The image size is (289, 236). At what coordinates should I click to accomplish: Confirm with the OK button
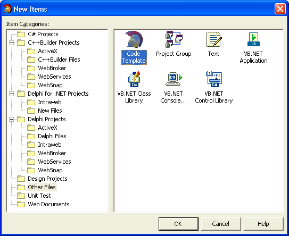click(x=178, y=224)
